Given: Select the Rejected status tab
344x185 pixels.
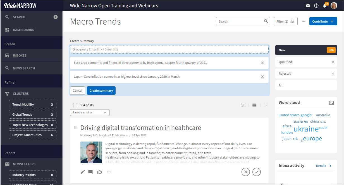Looking at the screenshot, I should coord(306,74).
